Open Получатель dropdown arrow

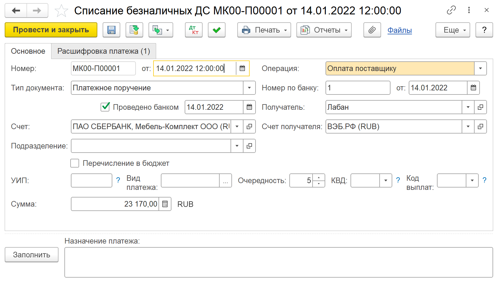tap(468, 107)
